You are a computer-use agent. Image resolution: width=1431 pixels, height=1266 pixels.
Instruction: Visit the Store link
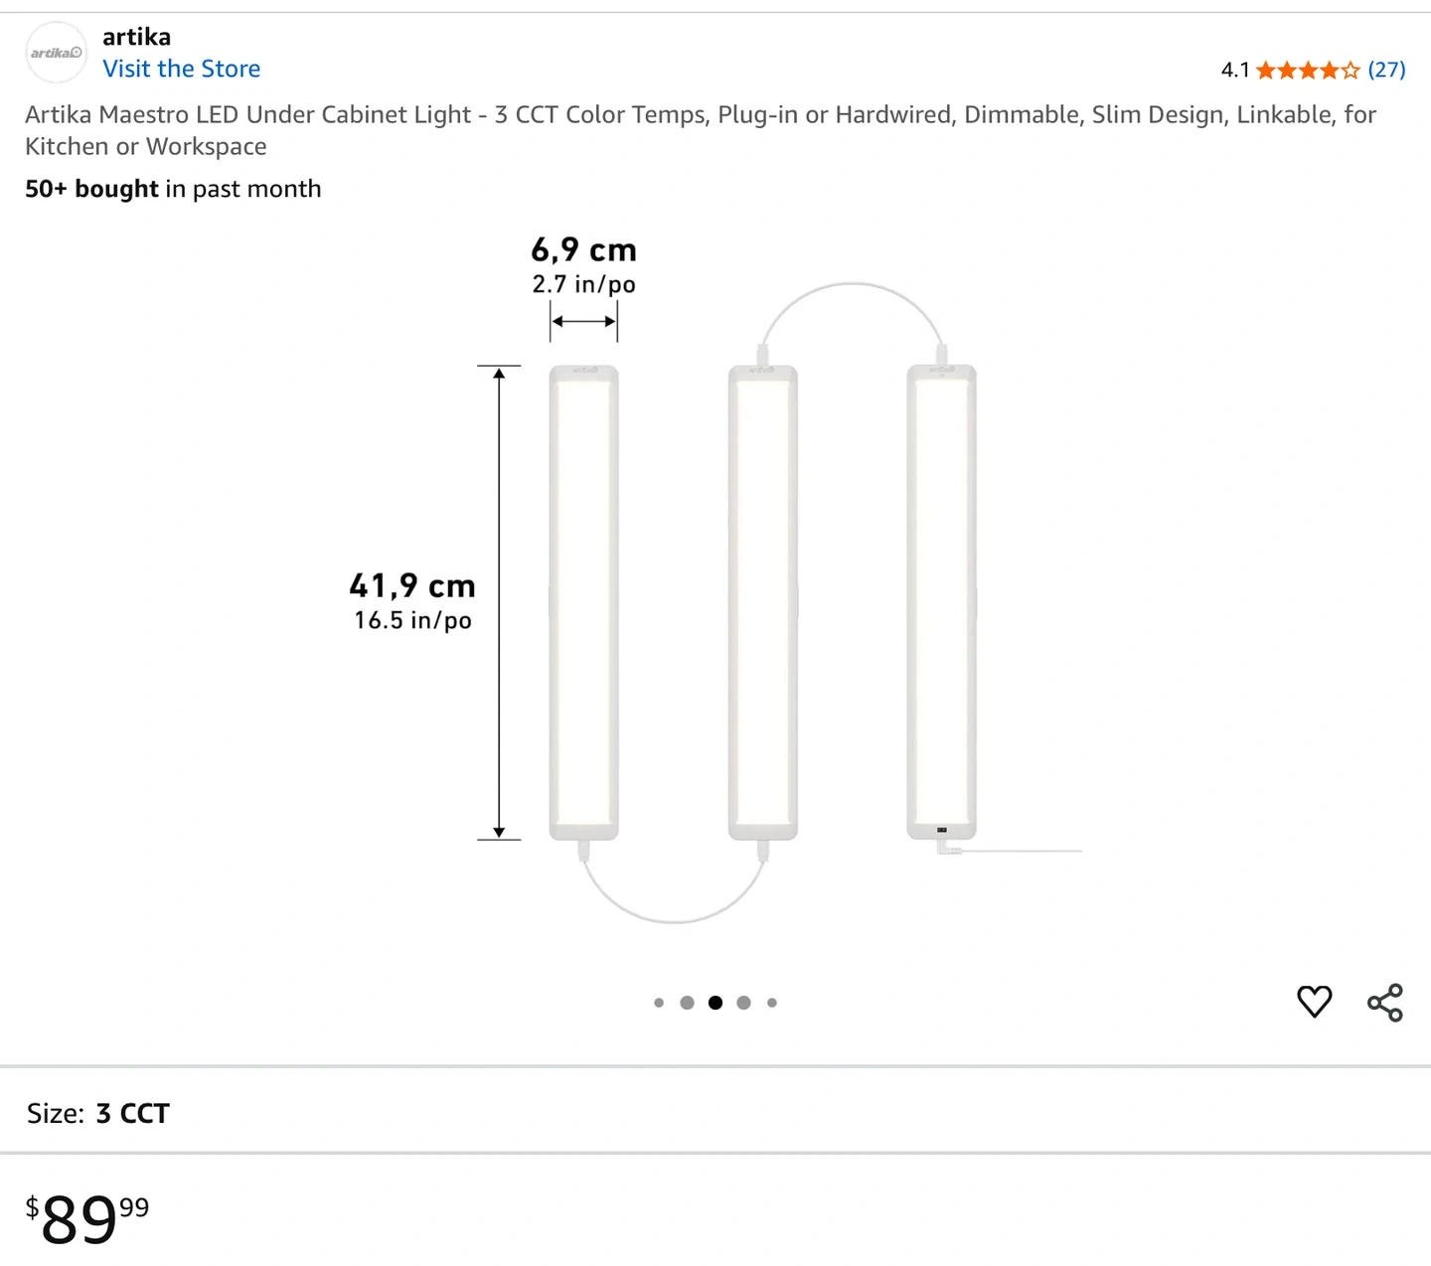point(182,69)
